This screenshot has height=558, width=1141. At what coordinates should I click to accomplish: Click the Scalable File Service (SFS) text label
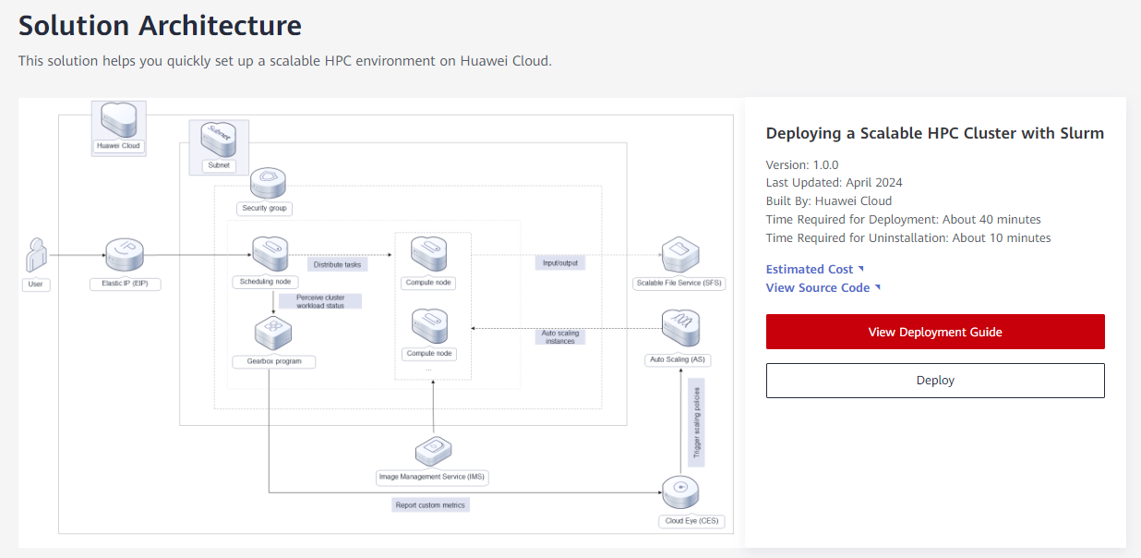[679, 283]
